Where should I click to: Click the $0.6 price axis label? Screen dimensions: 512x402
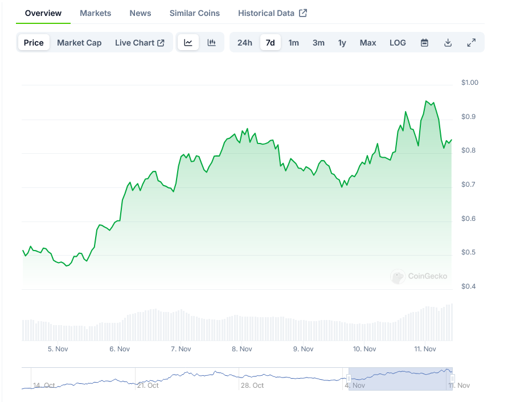point(468,219)
